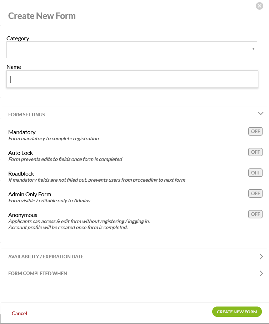Expand the Form Completed When chevron
Viewport: 269px width, 324px height.
[x=261, y=273]
